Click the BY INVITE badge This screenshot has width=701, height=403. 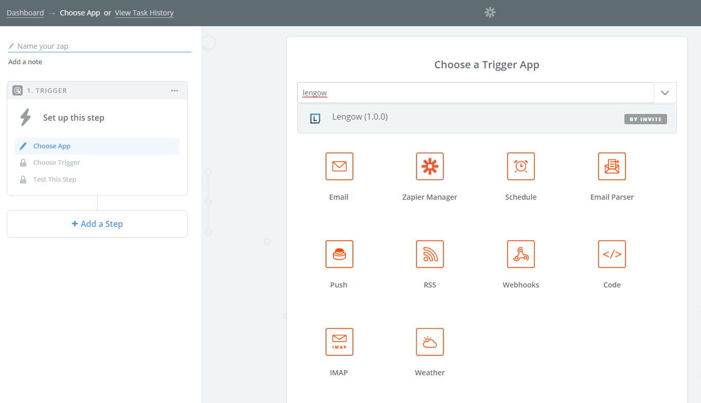click(x=645, y=119)
